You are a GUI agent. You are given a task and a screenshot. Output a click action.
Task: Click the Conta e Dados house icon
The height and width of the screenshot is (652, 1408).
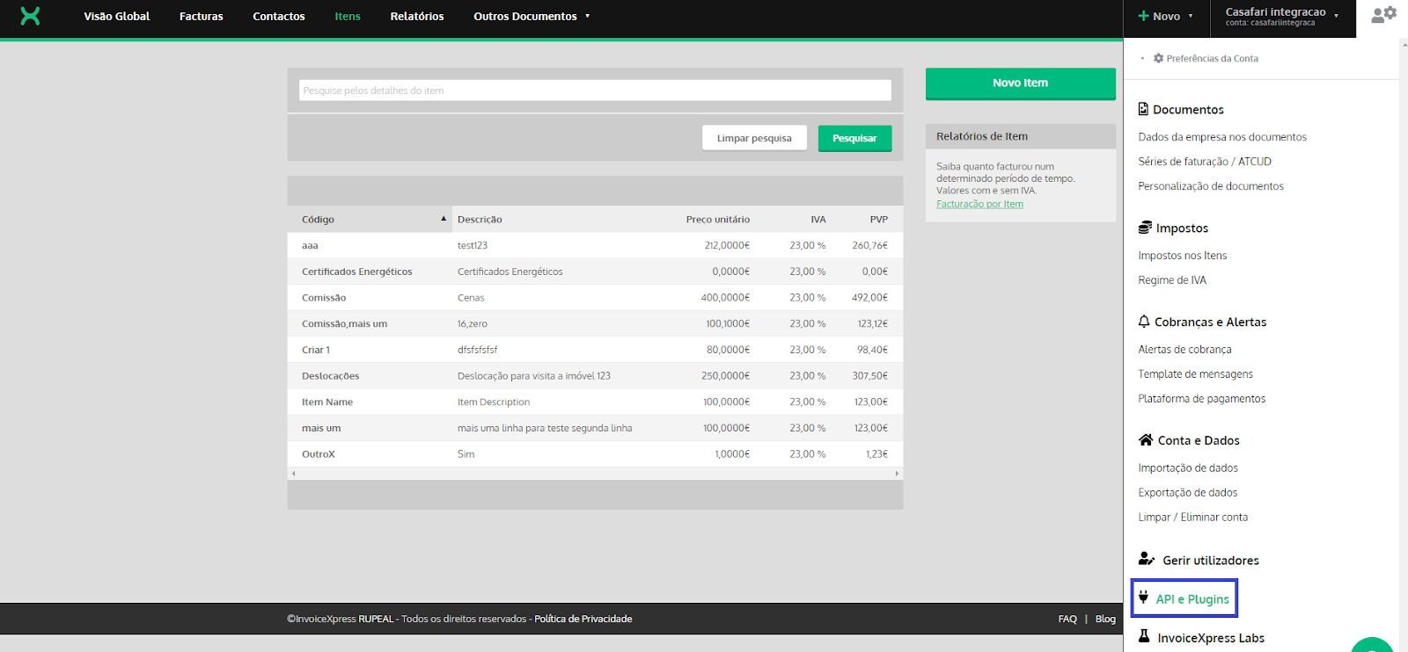click(1145, 440)
